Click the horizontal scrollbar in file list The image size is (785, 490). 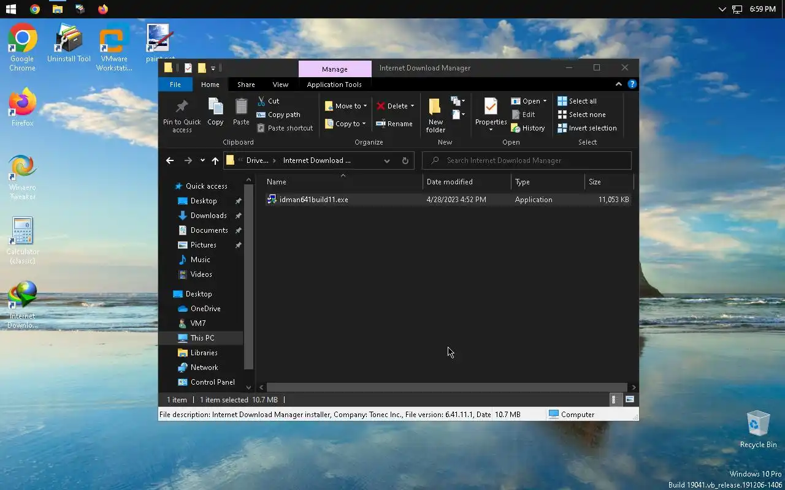[x=446, y=387]
